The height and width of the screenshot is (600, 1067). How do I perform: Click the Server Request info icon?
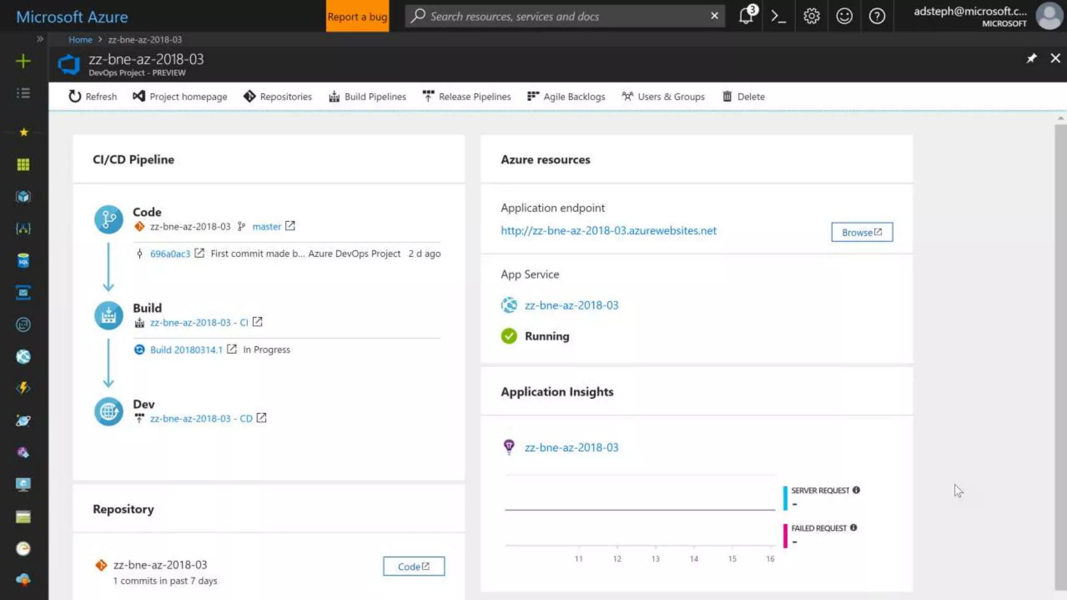pos(856,490)
